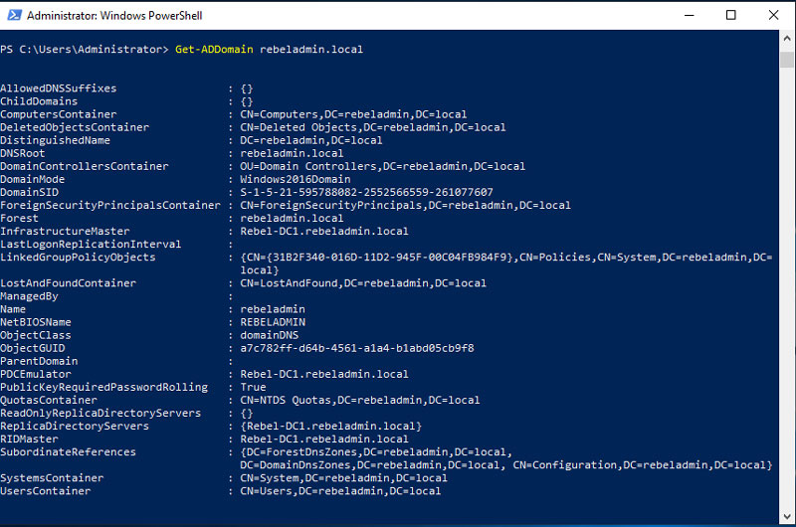Click the scrollbar up arrow
Image resolution: width=796 pixels, height=527 pixels.
(x=787, y=38)
